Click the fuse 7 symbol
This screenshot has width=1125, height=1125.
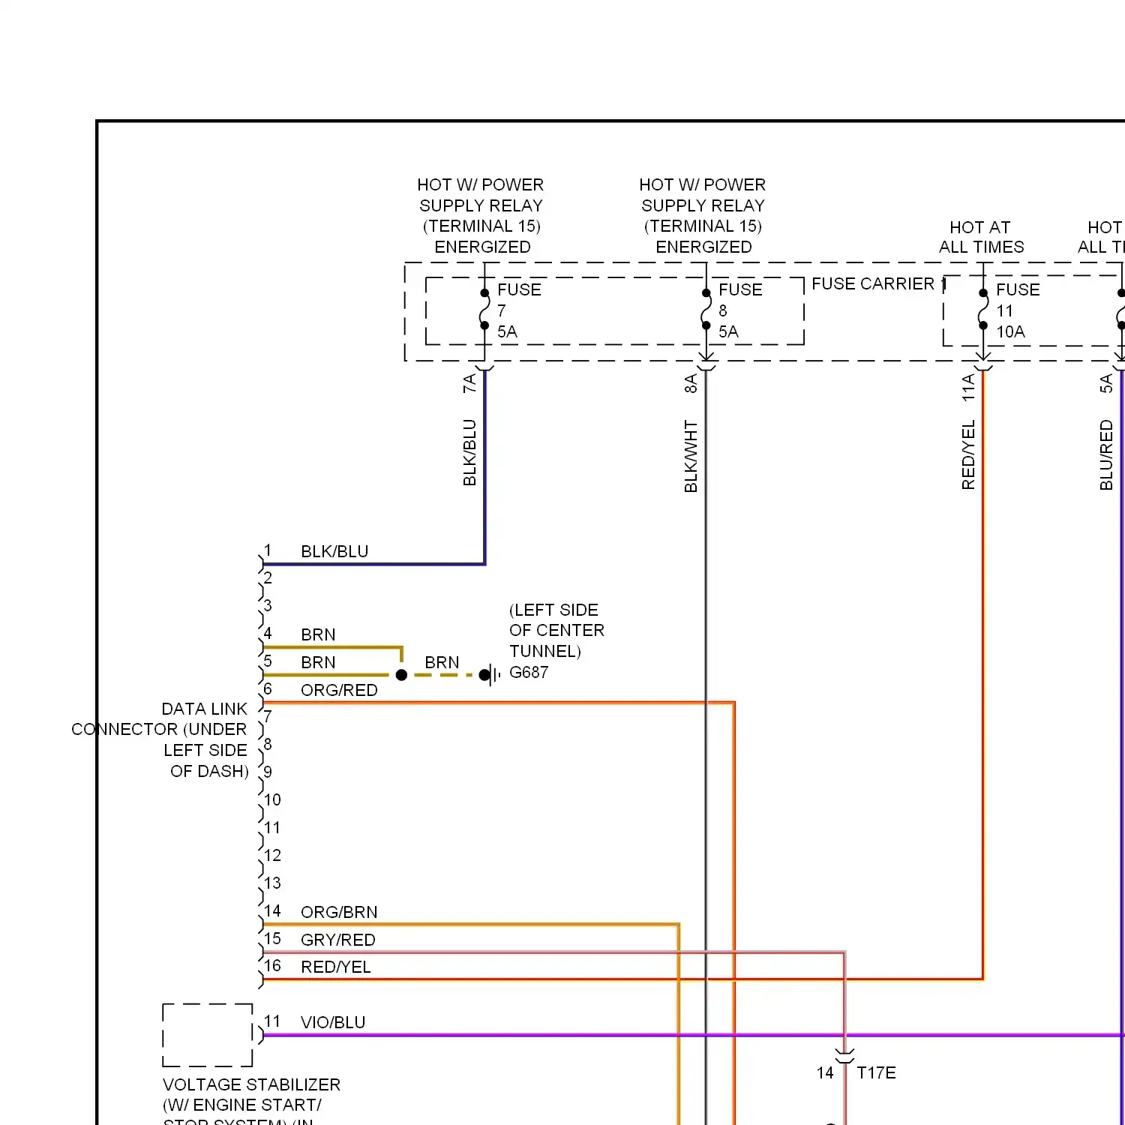[484, 309]
